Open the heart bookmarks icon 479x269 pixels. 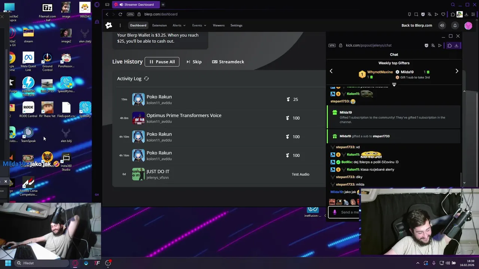[x=443, y=14]
